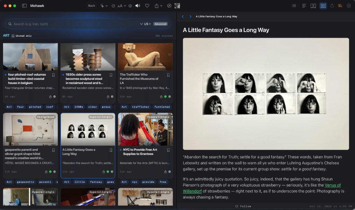Open article in browser with compass icon

169,6
